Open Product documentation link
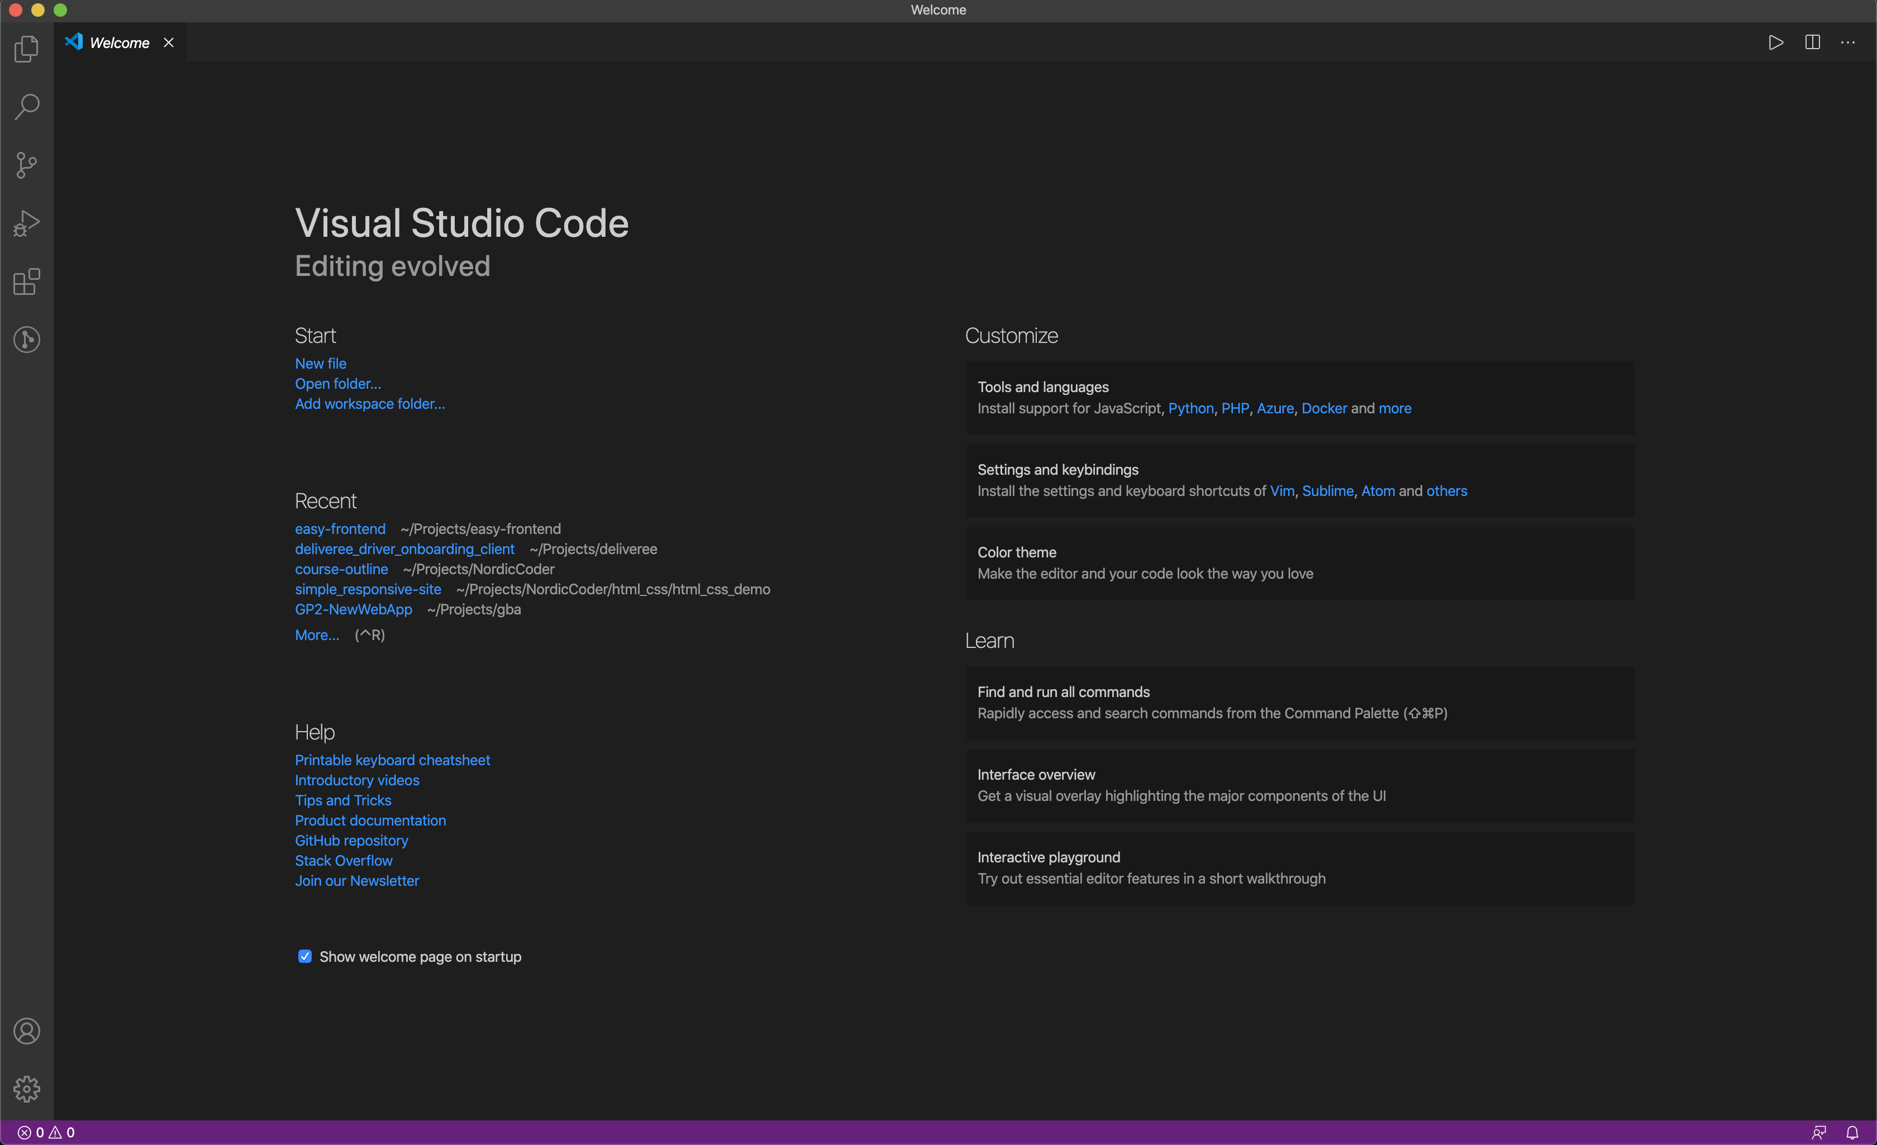 pos(371,820)
